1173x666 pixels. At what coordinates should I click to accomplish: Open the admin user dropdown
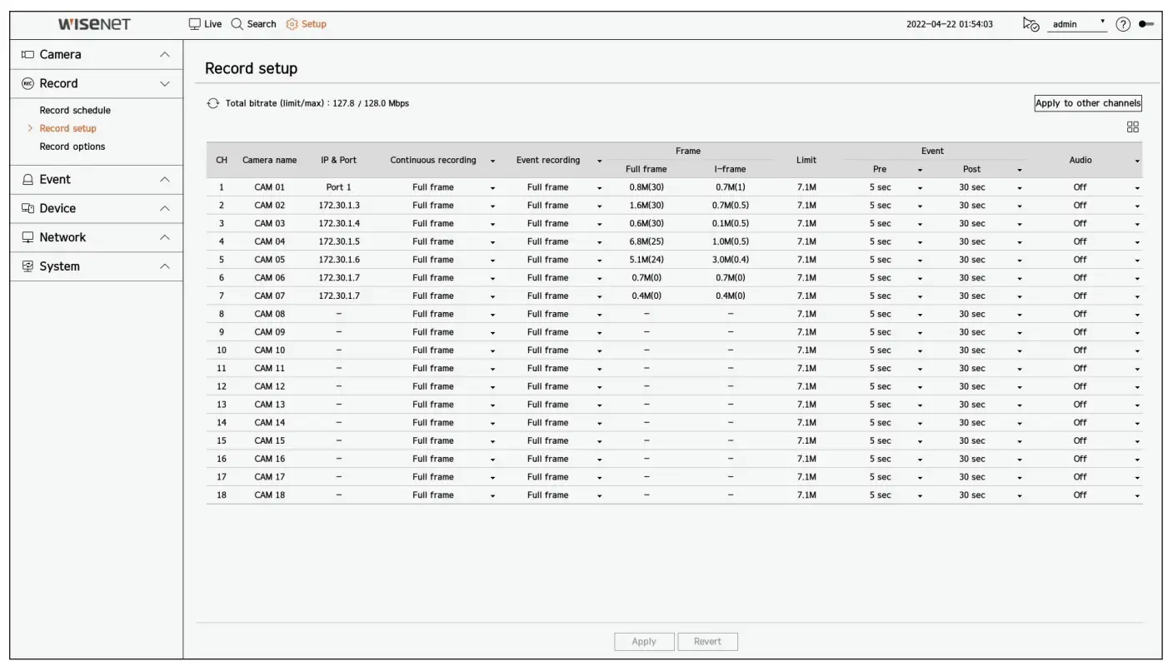(x=1076, y=24)
